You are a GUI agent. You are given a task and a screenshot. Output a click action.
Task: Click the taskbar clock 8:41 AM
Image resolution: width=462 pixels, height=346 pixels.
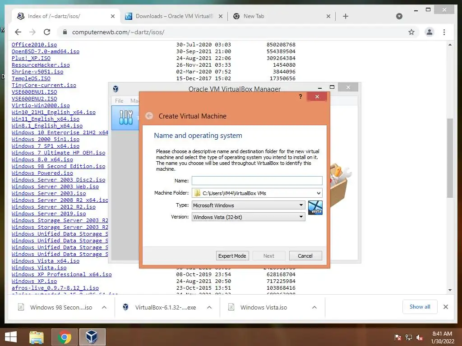pos(442,337)
